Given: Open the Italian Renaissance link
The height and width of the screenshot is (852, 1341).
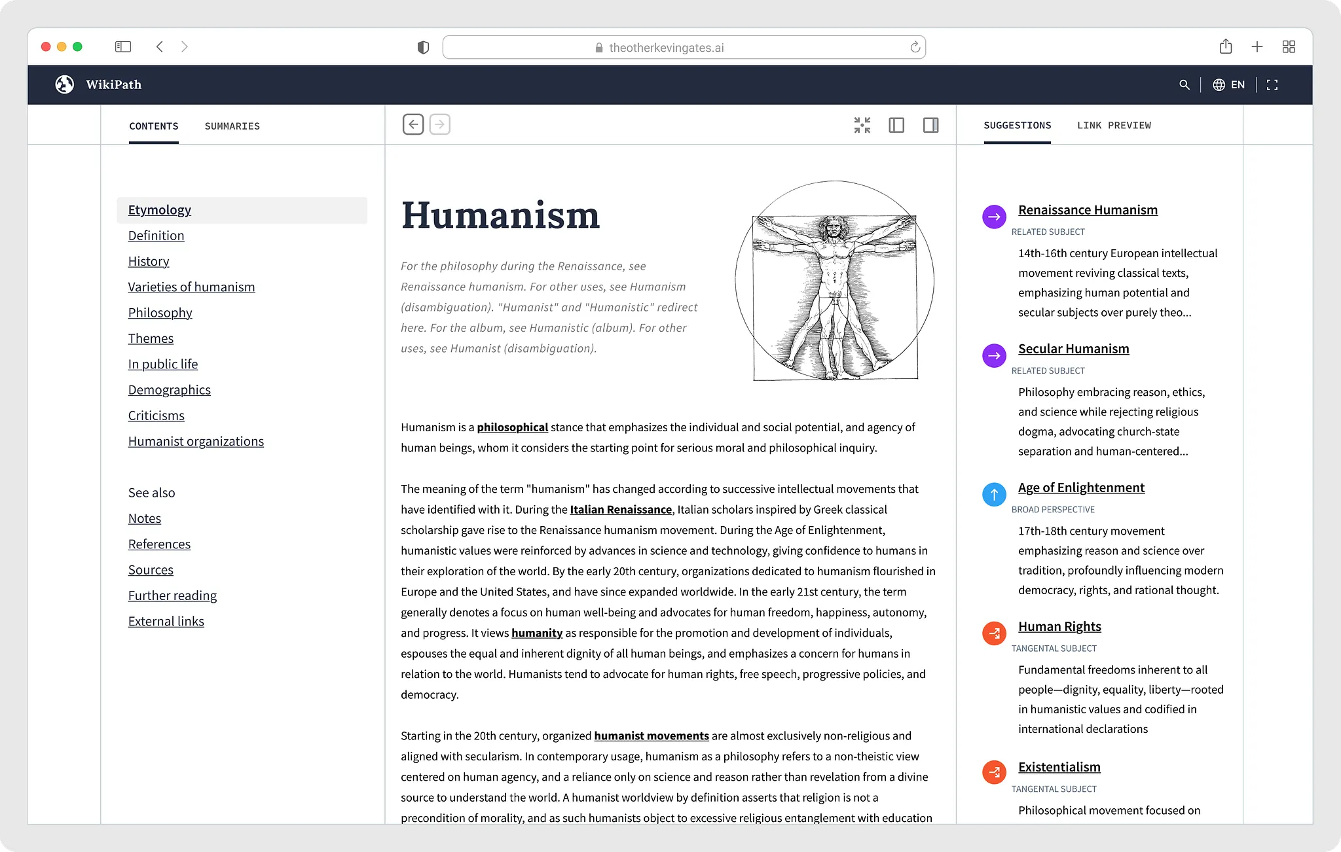Looking at the screenshot, I should pyautogui.click(x=621, y=510).
